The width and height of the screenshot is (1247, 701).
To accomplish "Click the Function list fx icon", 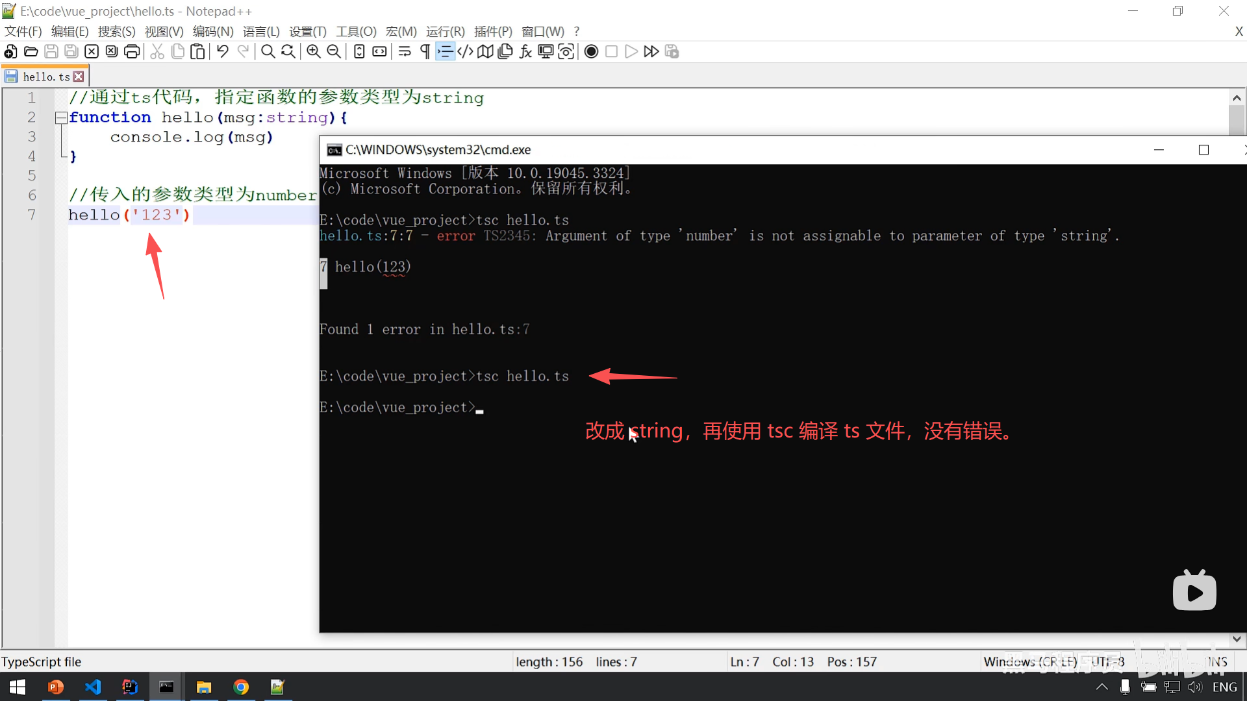I will 525,52.
